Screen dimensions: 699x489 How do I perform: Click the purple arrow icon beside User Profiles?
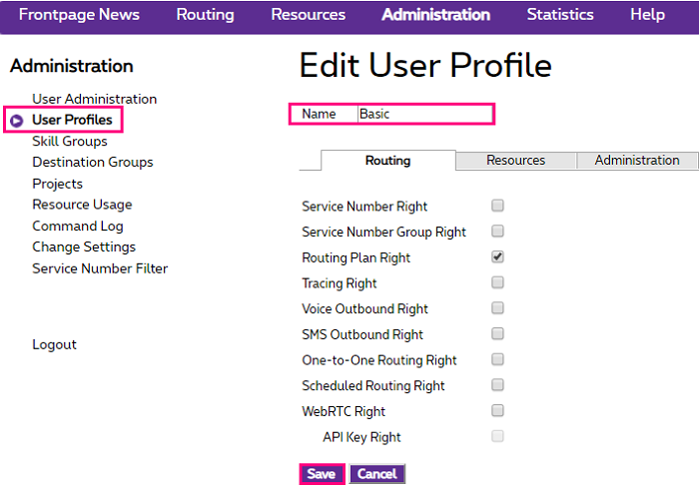coord(16,121)
